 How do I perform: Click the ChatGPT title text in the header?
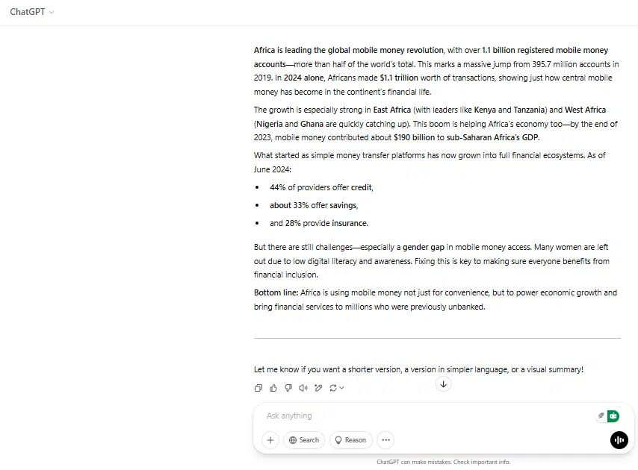[x=27, y=12]
